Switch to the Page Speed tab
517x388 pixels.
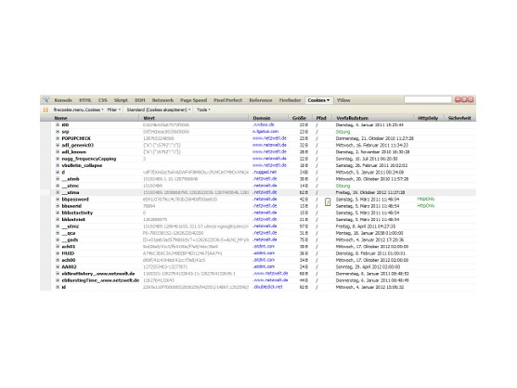[x=194, y=100]
